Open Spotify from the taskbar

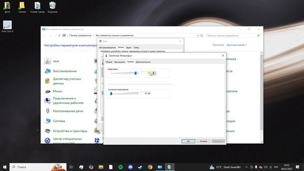tap(121, 167)
